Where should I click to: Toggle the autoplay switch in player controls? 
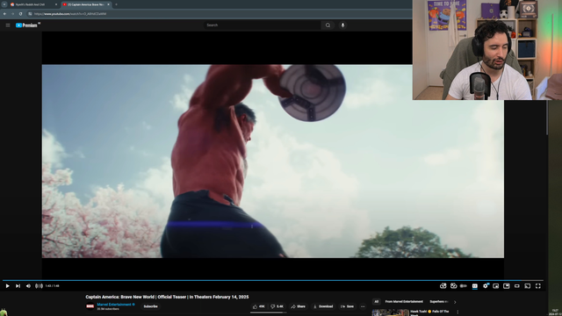[464, 286]
